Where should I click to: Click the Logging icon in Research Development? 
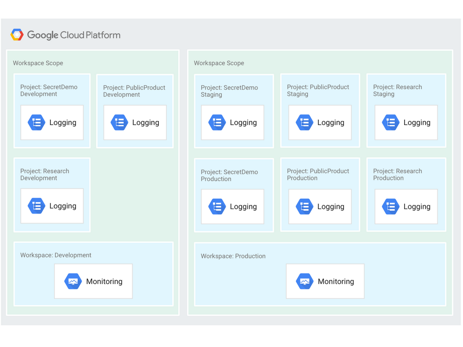36,206
